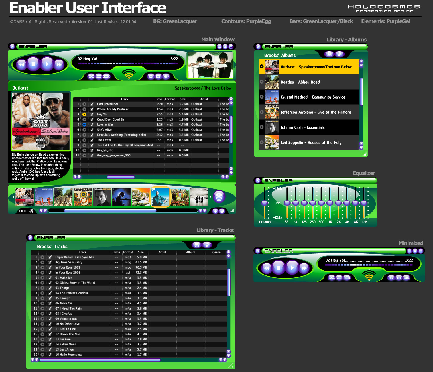Click trash icon below album strip
Viewport: 433px width, 372px height.
tap(32, 211)
